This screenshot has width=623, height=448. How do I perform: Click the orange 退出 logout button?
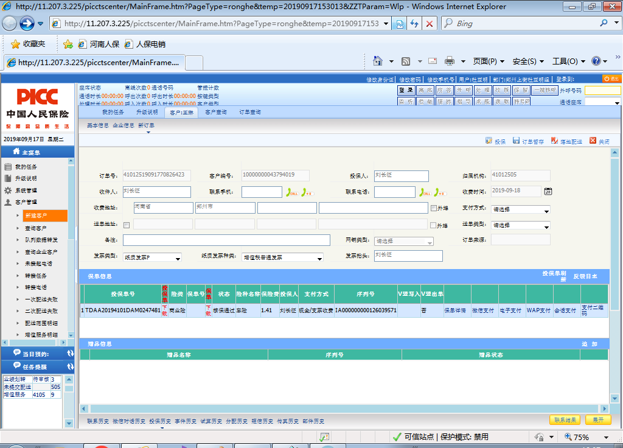click(611, 79)
